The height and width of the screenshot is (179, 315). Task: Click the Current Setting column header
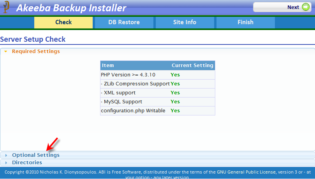pyautogui.click(x=192, y=66)
